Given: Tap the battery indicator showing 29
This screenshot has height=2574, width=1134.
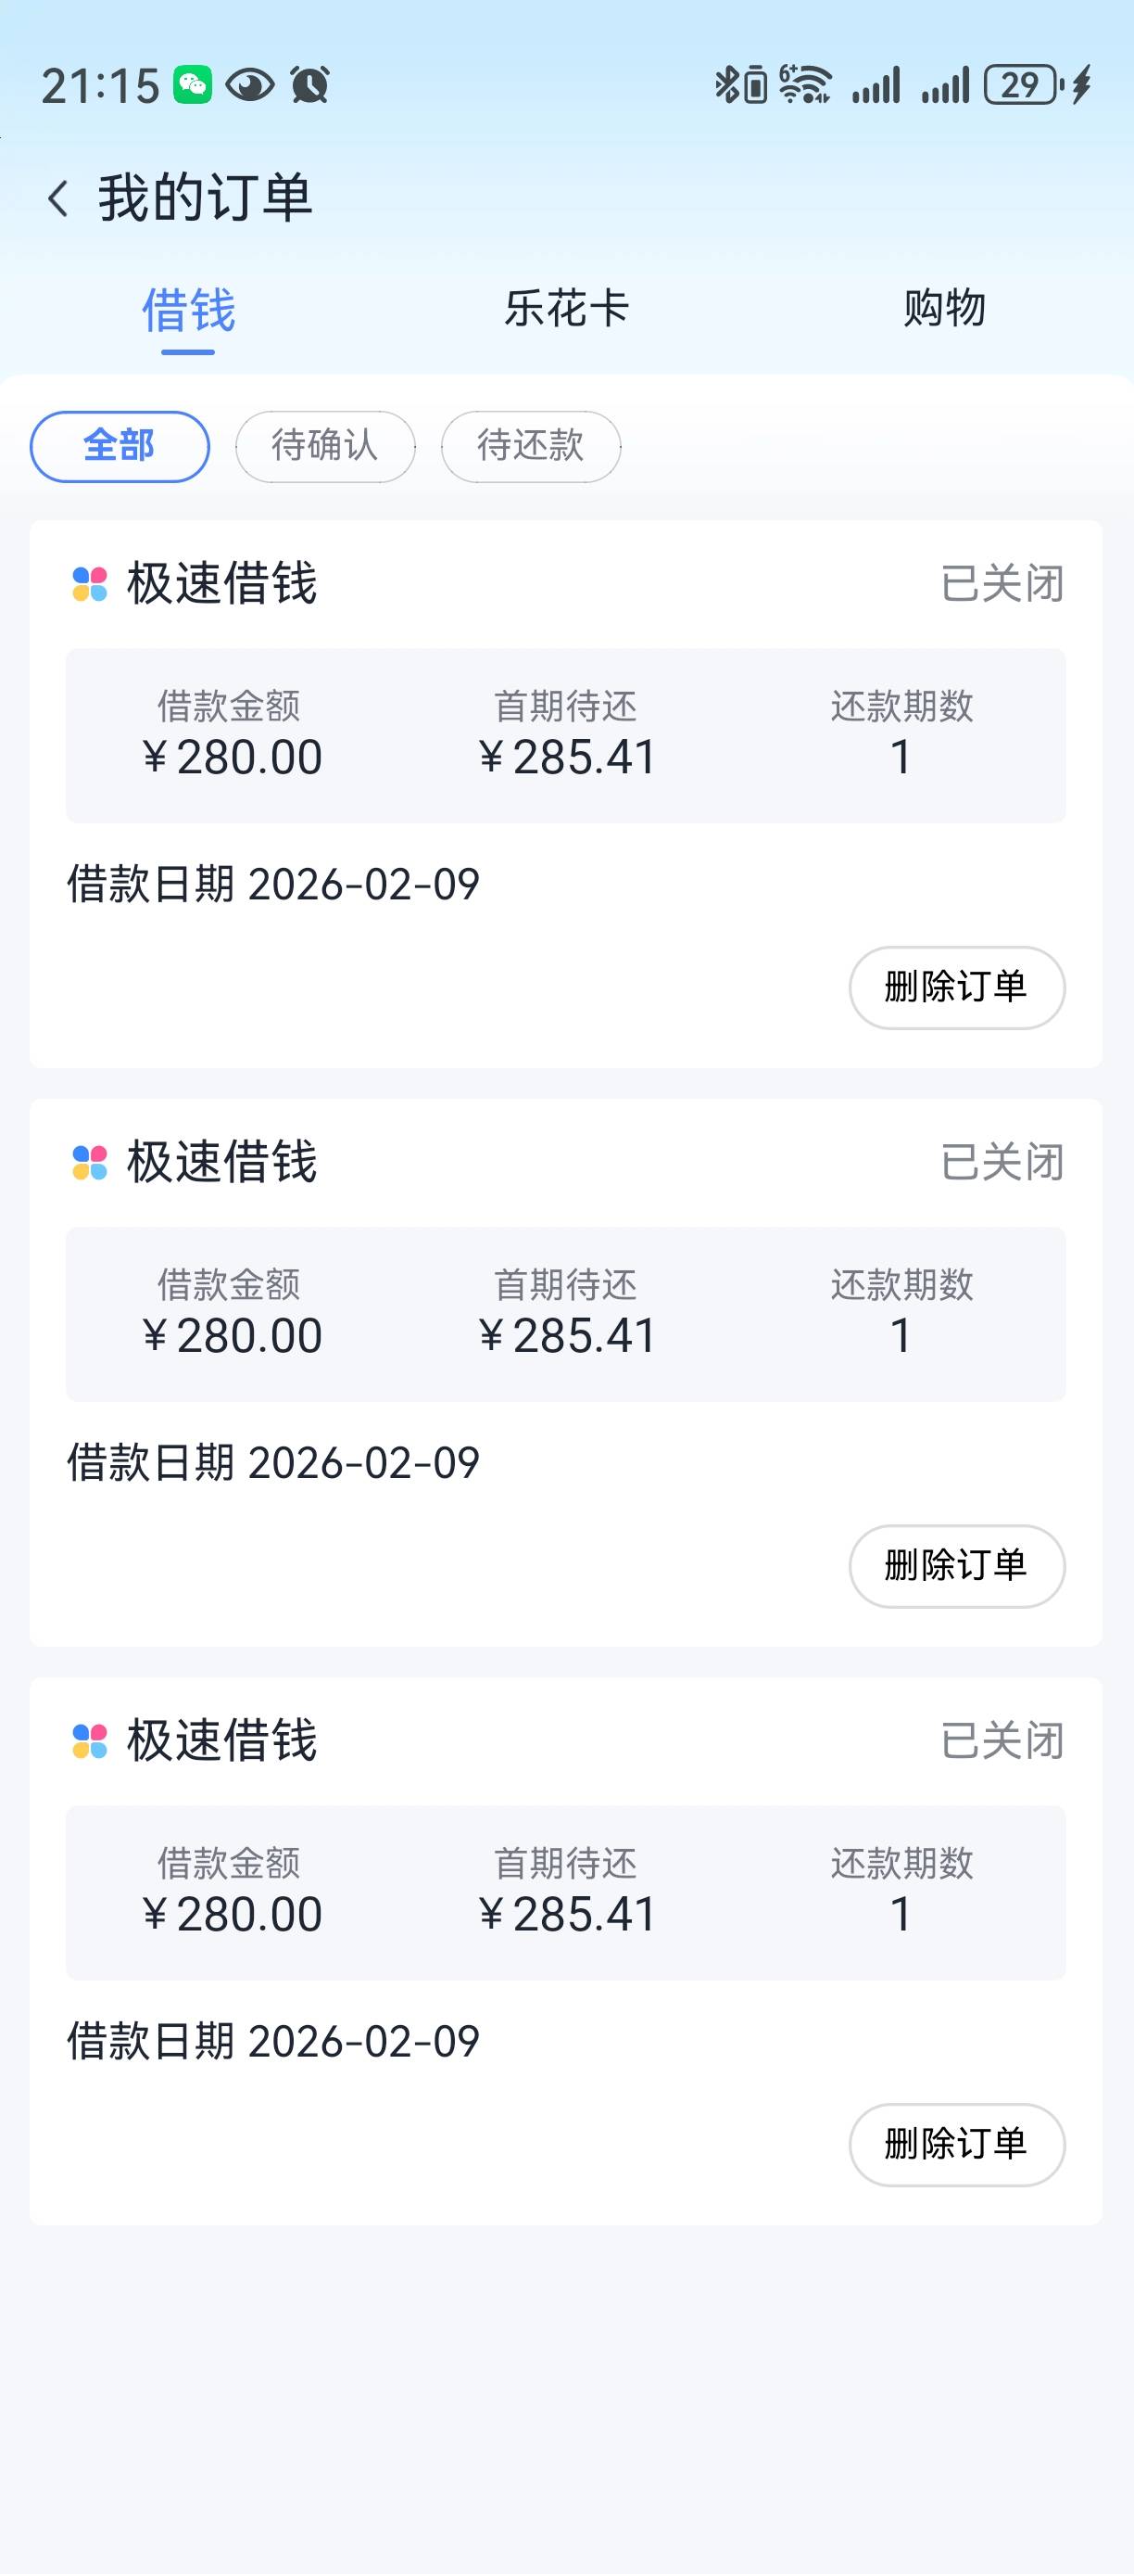Looking at the screenshot, I should [x=1022, y=85].
